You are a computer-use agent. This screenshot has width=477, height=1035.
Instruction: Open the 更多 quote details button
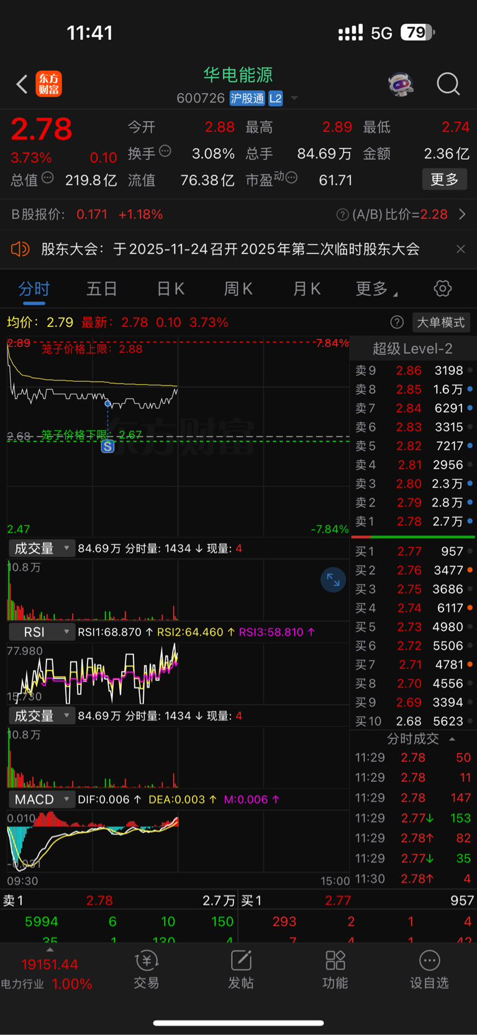(445, 180)
